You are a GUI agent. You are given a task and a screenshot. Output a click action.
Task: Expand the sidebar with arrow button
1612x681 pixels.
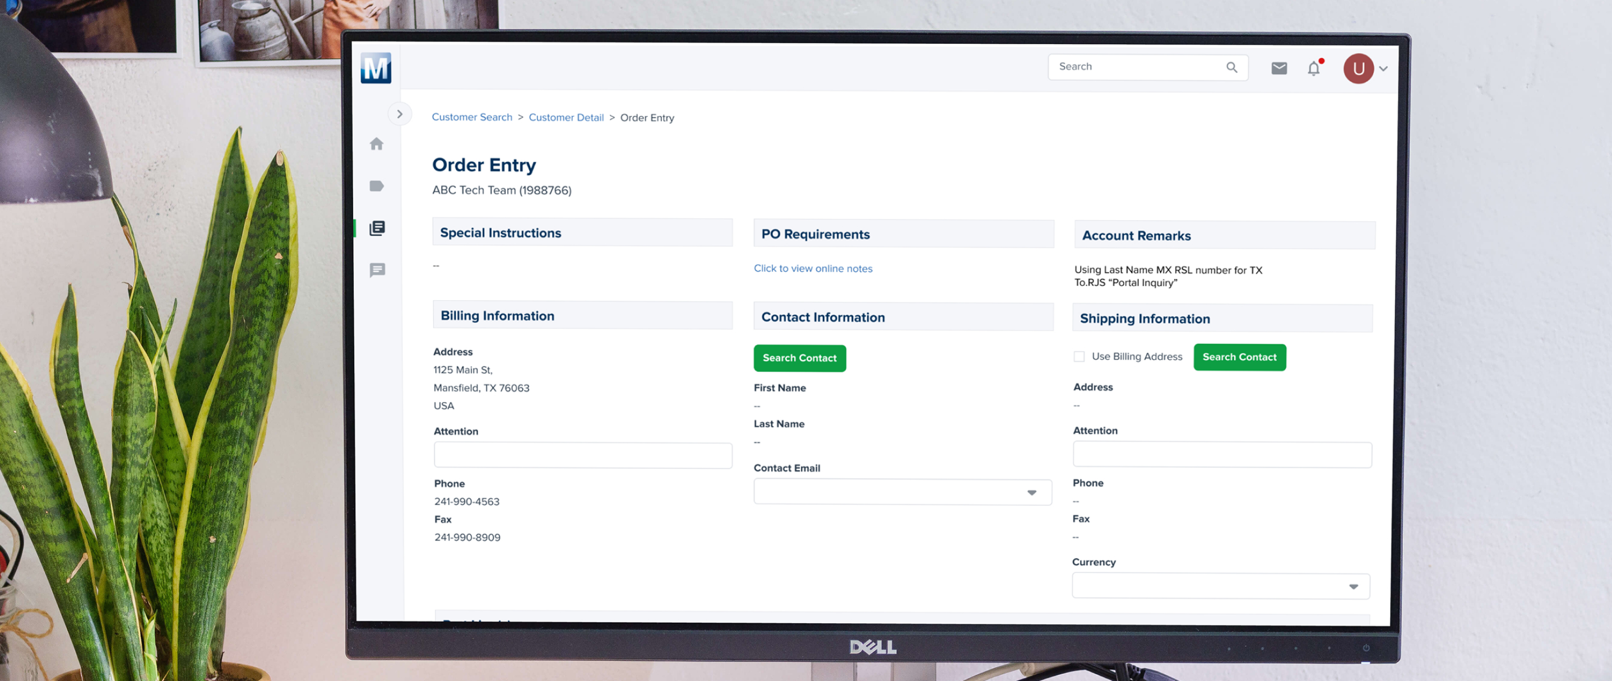[399, 114]
